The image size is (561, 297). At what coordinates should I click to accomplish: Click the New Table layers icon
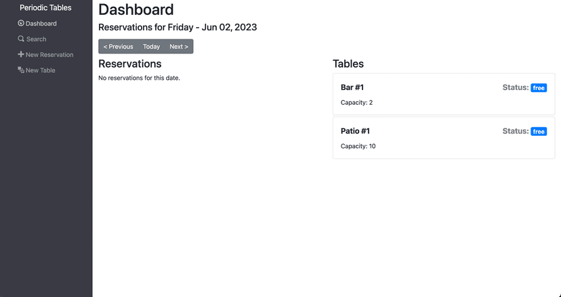tap(21, 70)
